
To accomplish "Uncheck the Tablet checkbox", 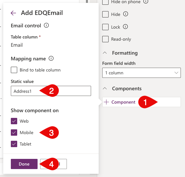I will pos(14,144).
